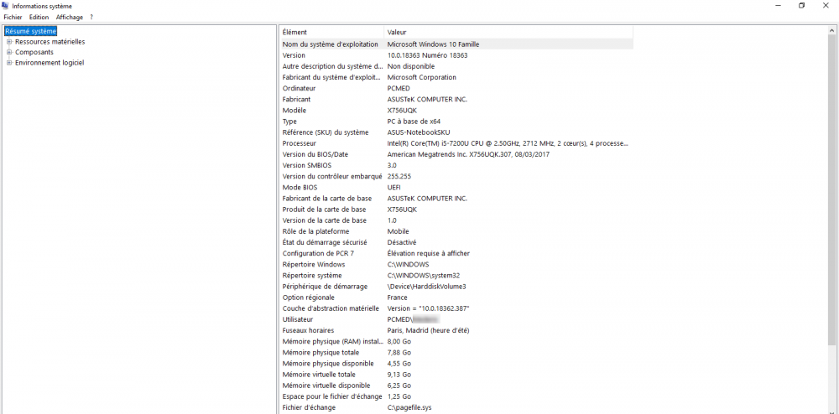
Task: Expand the Environnement logiciel node
Action: pos(9,63)
